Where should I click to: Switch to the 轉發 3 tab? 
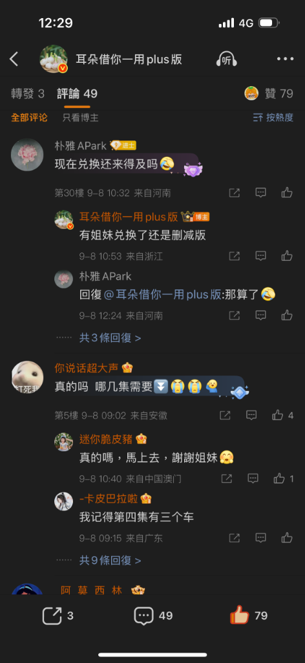28,93
